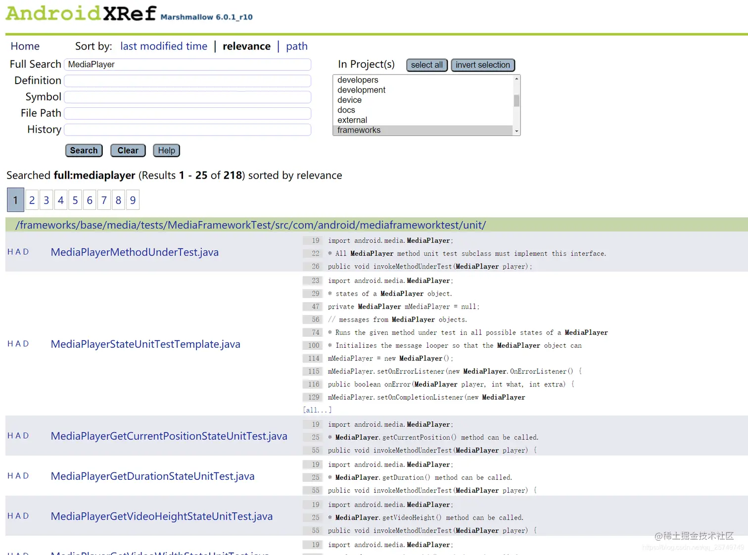The width and height of the screenshot is (748, 555).
Task: Select developers in project list
Action: pyautogui.click(x=423, y=80)
